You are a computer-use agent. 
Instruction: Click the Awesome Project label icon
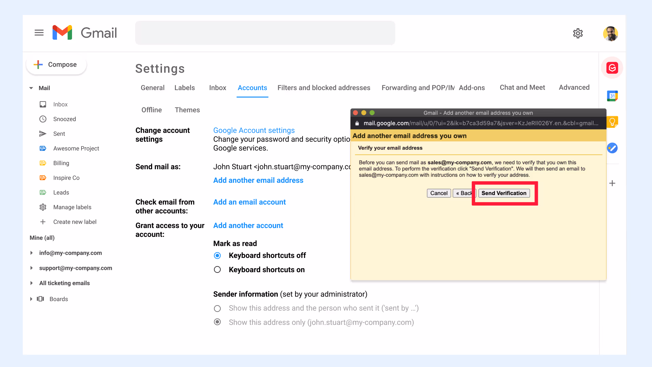[x=43, y=148]
